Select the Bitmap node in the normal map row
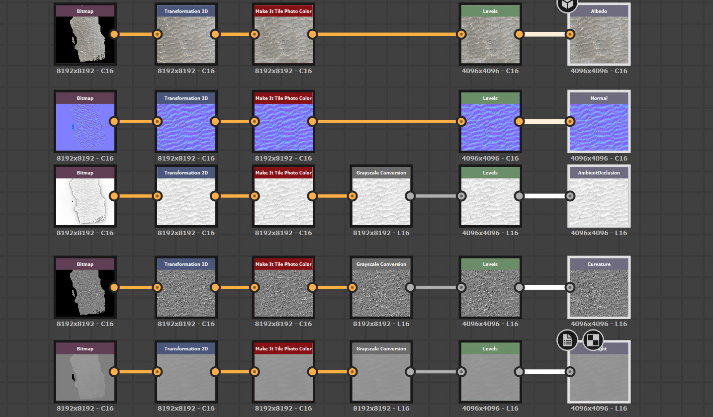Viewport: 713px width, 417px height. [x=85, y=127]
